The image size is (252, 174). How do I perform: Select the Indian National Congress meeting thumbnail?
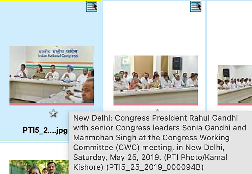52,75
